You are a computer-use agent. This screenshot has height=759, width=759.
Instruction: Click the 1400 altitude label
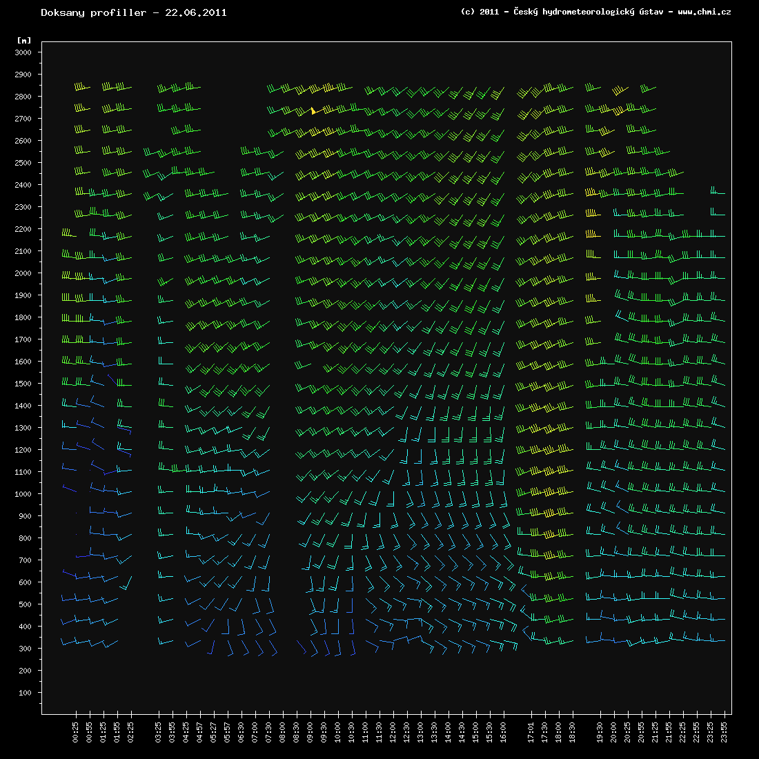pyautogui.click(x=23, y=406)
